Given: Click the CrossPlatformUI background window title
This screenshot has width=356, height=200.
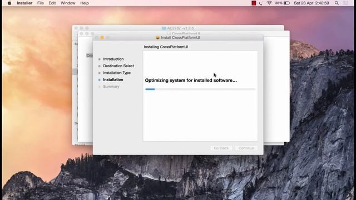Looking at the screenshot, I should point(186,33).
